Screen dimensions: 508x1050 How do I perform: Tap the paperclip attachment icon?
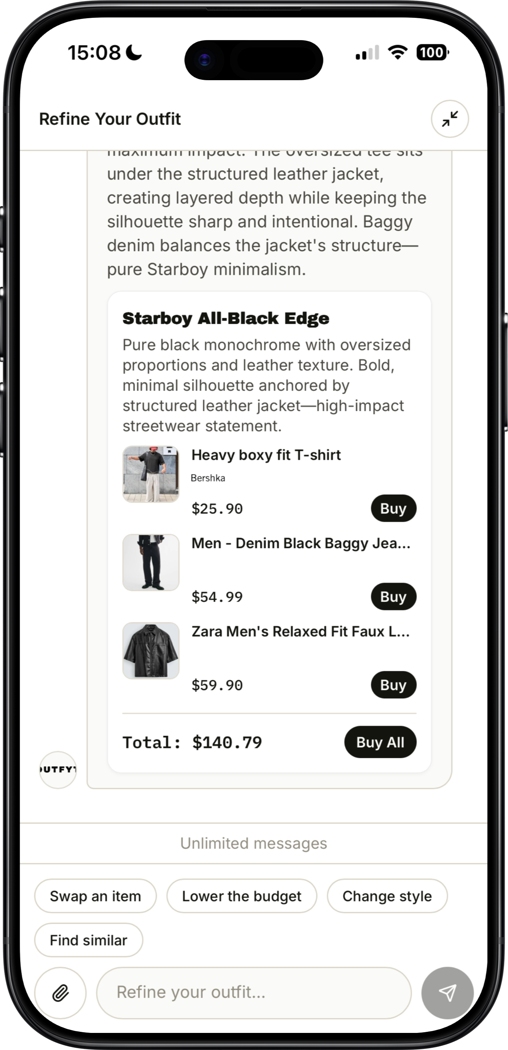click(60, 993)
